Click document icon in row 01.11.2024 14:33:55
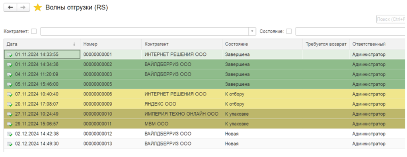The image size is (407, 157). click(10, 54)
